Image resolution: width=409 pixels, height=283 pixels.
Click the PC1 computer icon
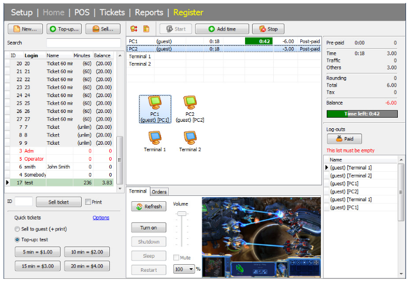[155, 103]
